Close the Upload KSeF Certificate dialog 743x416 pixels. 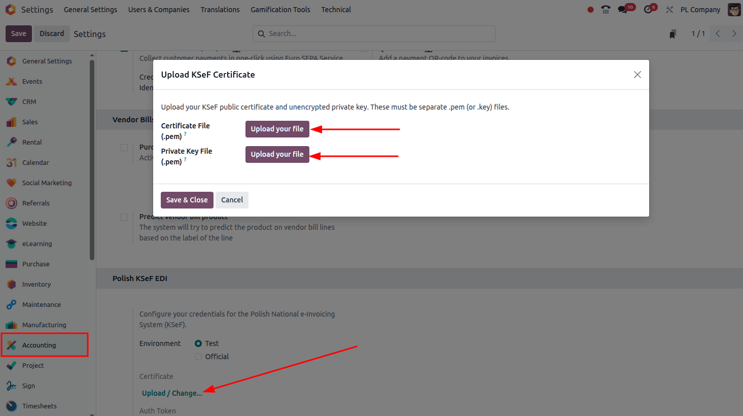click(x=637, y=75)
